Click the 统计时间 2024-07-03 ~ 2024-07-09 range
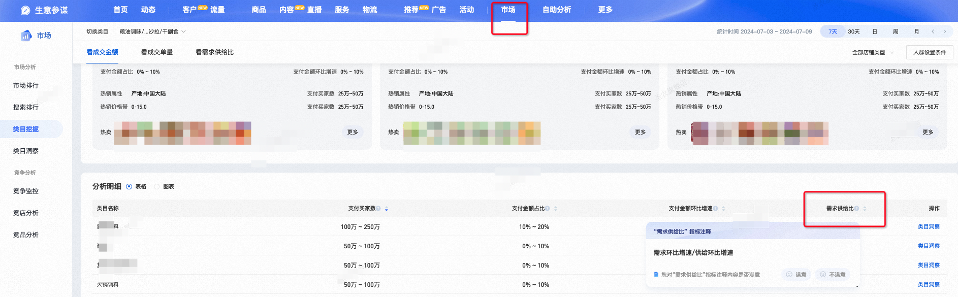This screenshot has width=958, height=297. pyautogui.click(x=764, y=31)
